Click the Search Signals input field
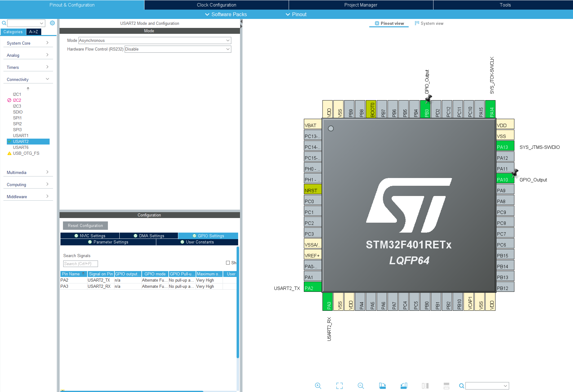Viewport: 573px width, 392px height. tap(81, 264)
